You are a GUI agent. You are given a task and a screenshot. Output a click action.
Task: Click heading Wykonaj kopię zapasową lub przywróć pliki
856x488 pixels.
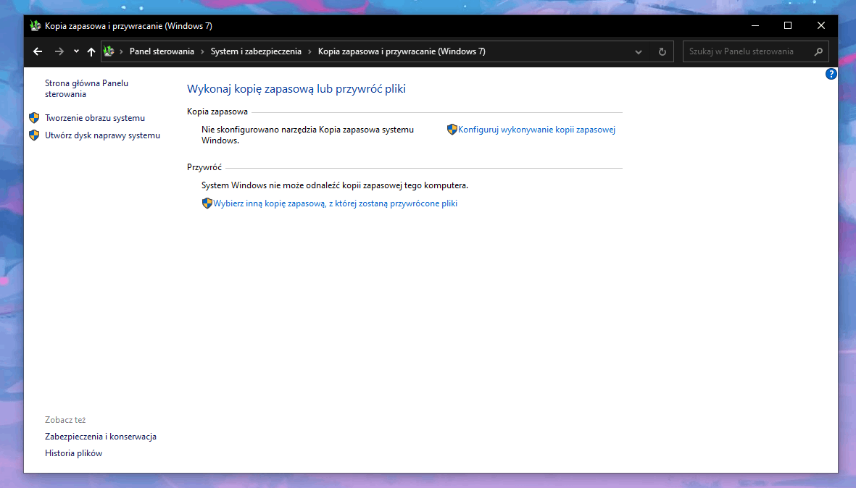click(296, 89)
